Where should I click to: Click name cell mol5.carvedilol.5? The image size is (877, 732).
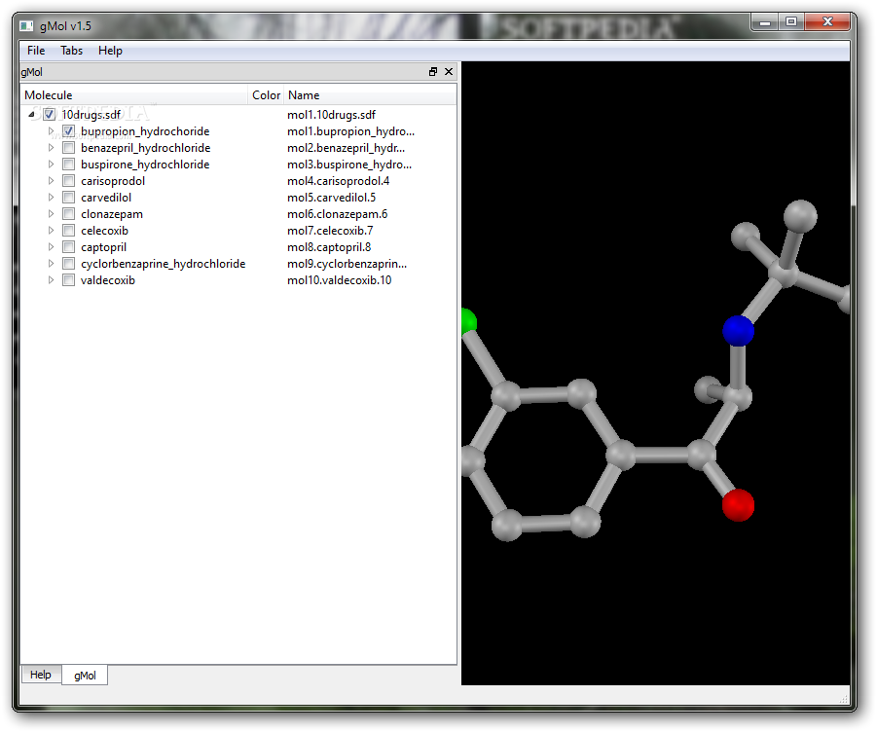tap(331, 198)
